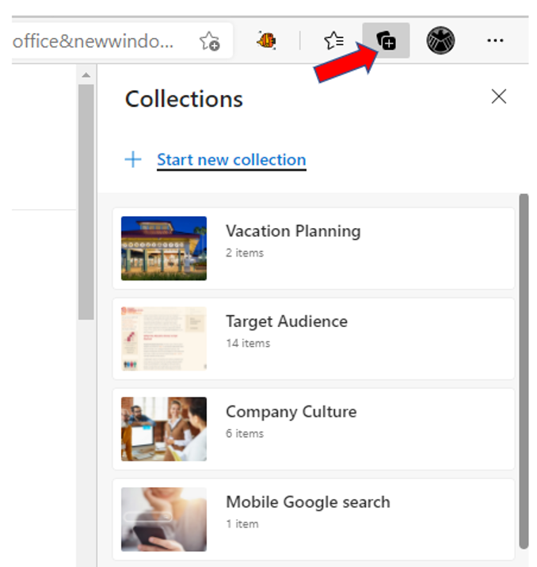The image size is (537, 567).
Task: Close the Collections panel
Action: point(498,97)
